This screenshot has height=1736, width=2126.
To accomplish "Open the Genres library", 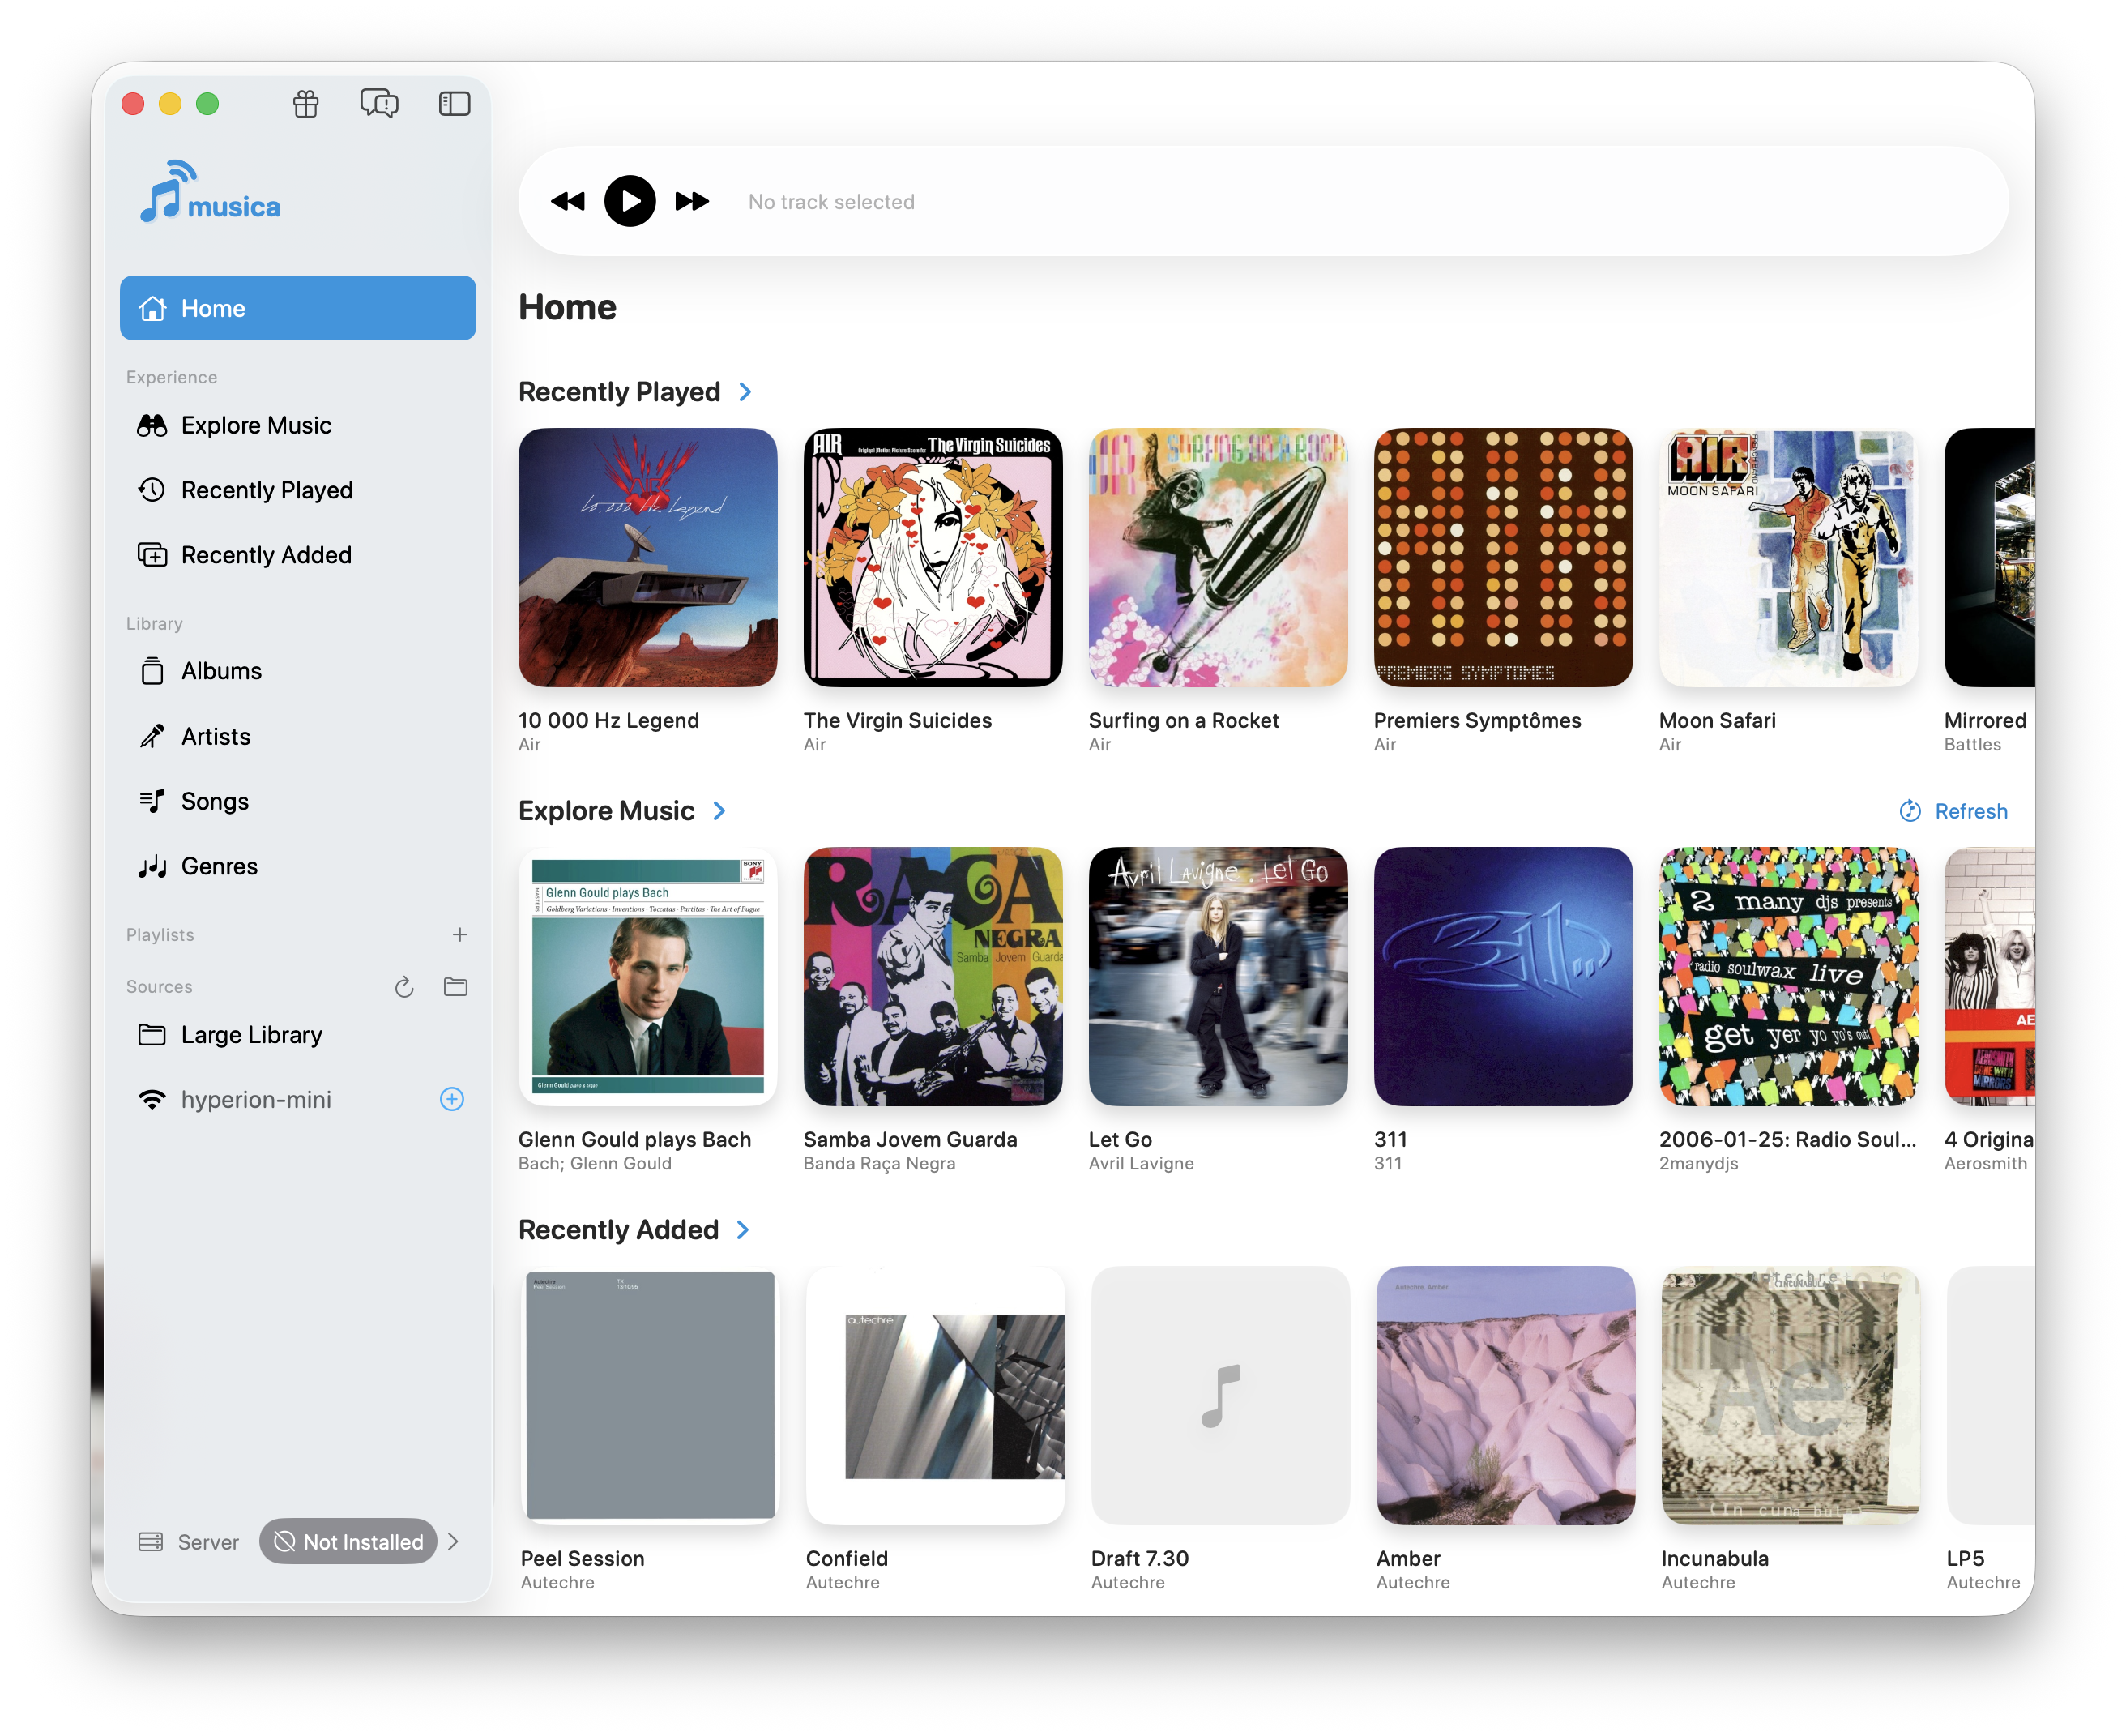I will (298, 866).
